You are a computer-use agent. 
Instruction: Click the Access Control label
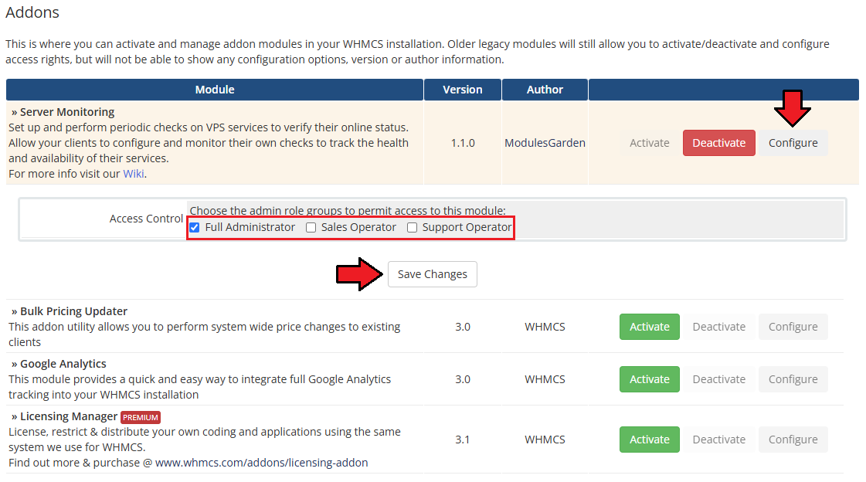click(x=146, y=219)
